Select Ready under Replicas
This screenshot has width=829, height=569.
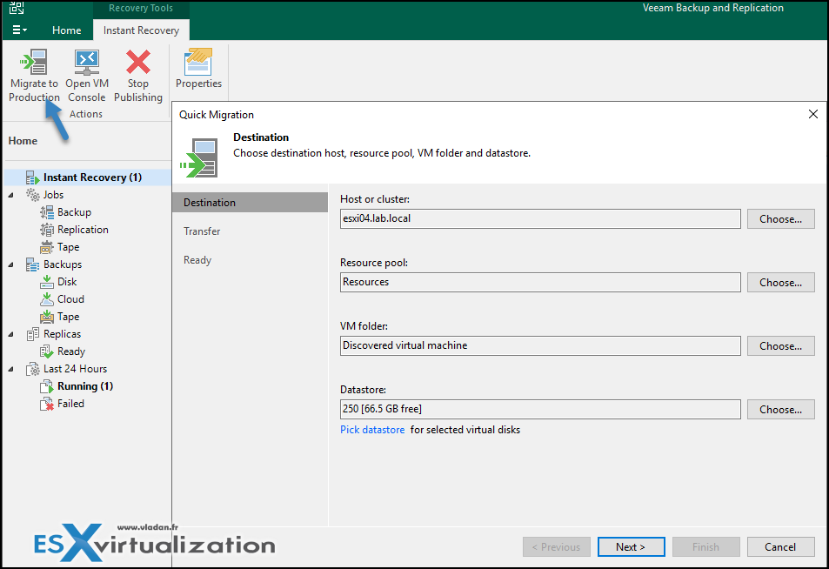71,351
